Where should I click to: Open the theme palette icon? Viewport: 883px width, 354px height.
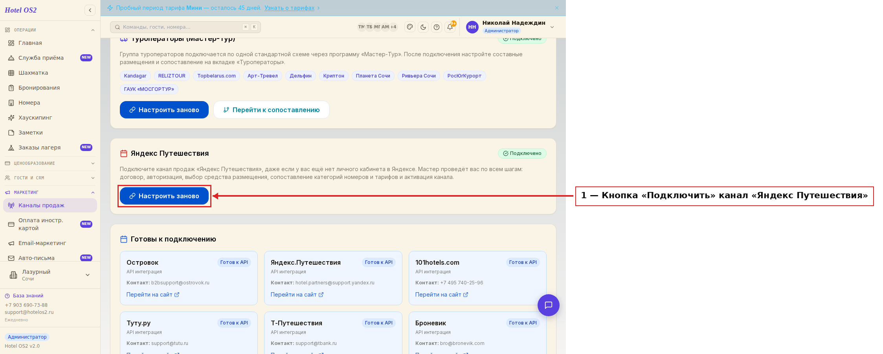coord(410,27)
